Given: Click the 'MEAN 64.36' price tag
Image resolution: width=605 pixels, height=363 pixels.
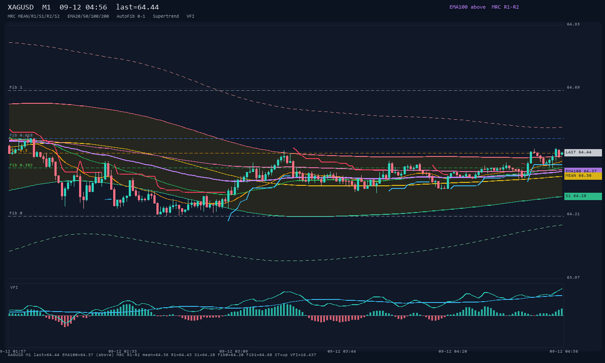Looking at the screenshot, I should (583, 176).
